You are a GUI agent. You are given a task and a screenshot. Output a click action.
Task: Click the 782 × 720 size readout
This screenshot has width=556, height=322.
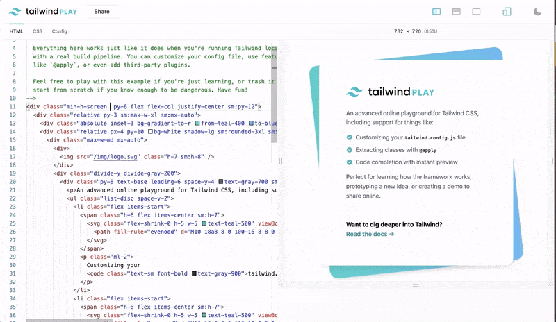pyautogui.click(x=416, y=31)
